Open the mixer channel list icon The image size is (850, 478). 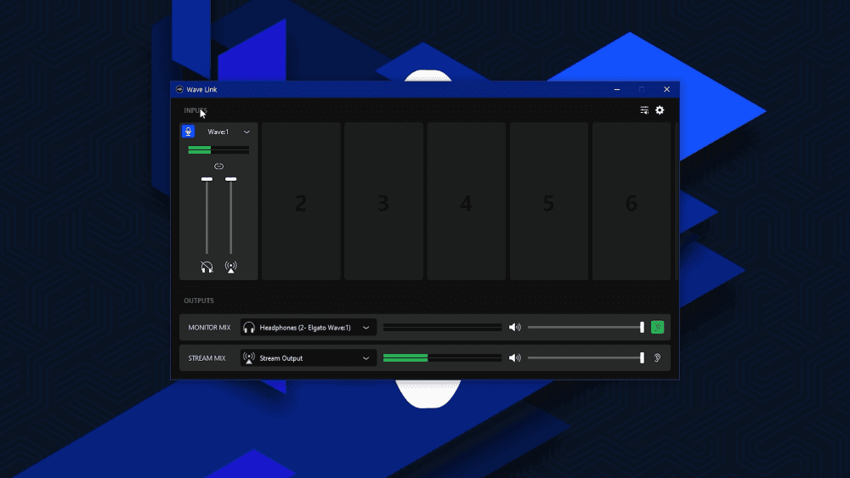pyautogui.click(x=644, y=110)
